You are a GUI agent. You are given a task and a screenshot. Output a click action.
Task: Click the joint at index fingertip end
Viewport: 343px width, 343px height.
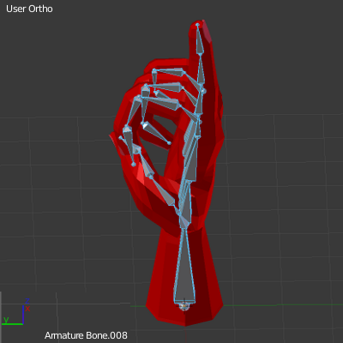click(x=197, y=25)
